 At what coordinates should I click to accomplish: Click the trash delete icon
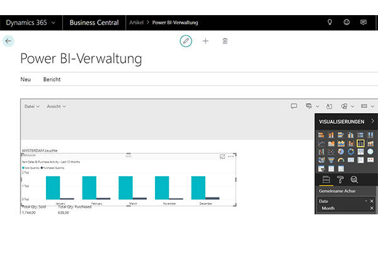(x=225, y=41)
